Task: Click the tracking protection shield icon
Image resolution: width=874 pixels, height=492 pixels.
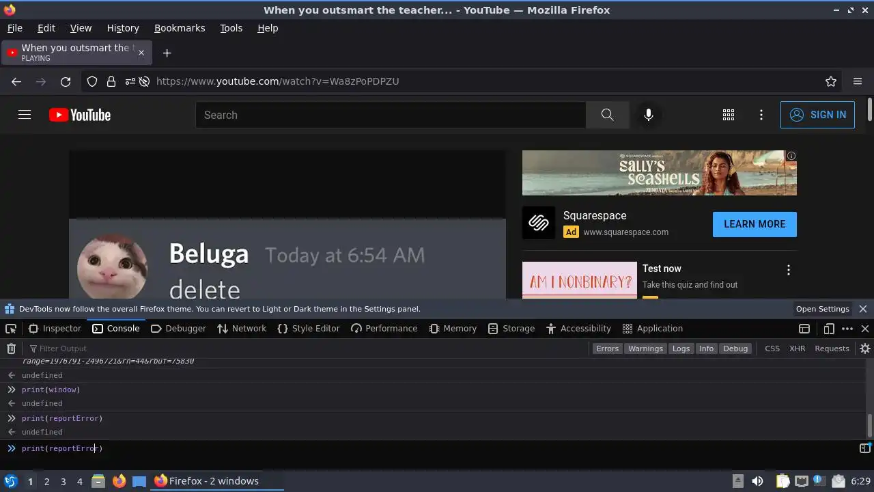Action: click(x=92, y=81)
